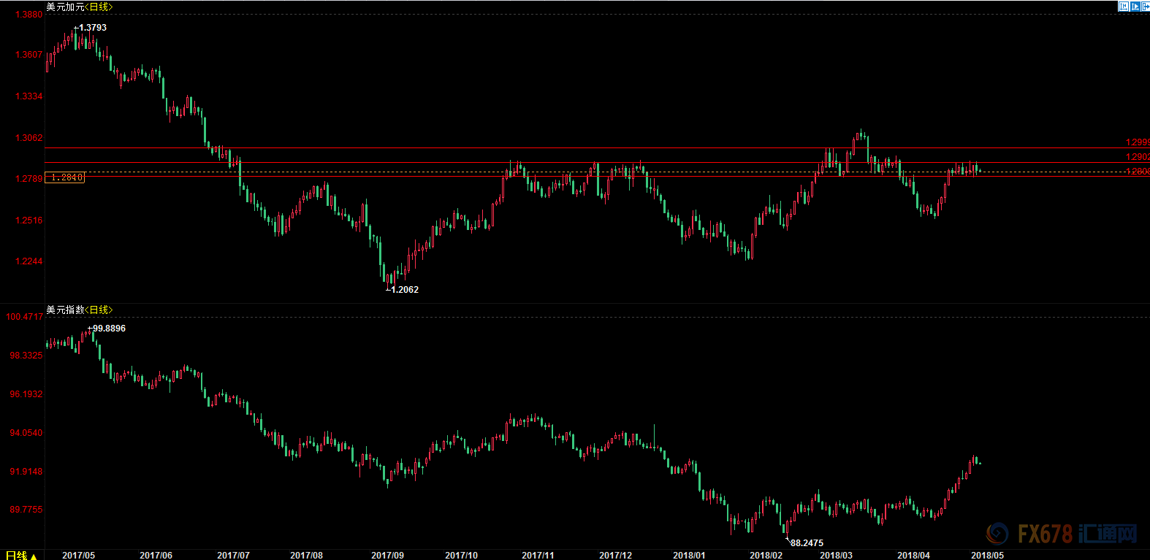
Task: Click the 美元加元 chart title
Action: 65,7
